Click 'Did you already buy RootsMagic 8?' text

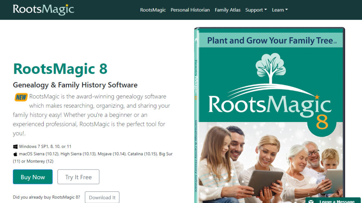tap(46, 197)
